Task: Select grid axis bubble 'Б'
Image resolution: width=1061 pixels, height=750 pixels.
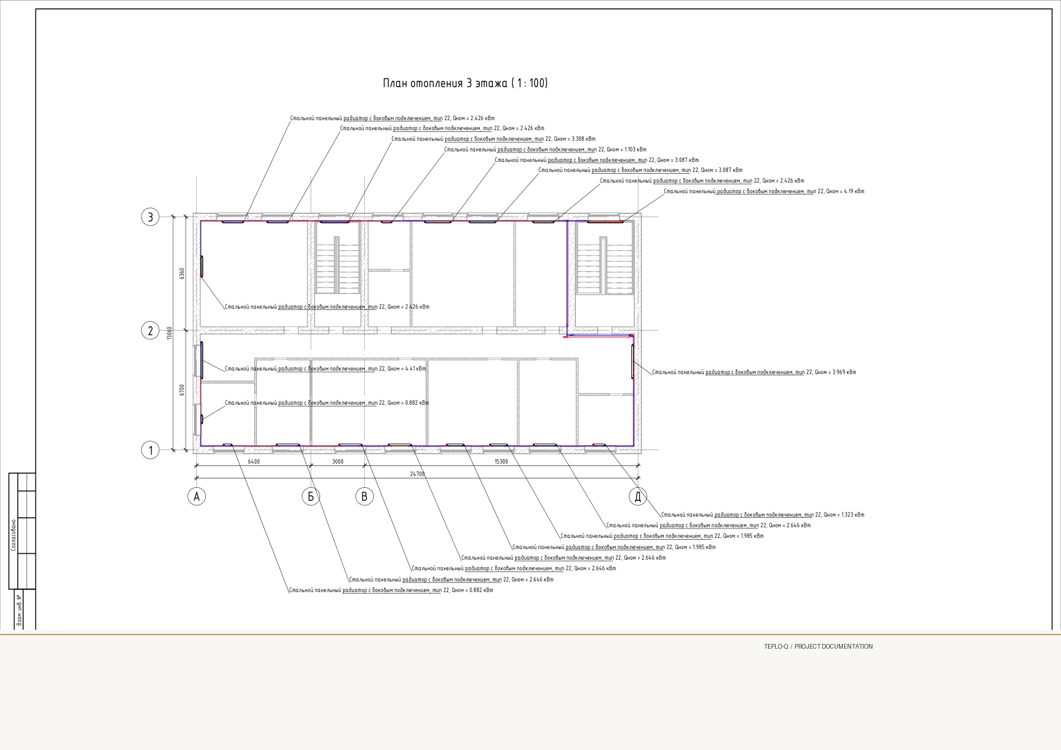Action: point(311,497)
